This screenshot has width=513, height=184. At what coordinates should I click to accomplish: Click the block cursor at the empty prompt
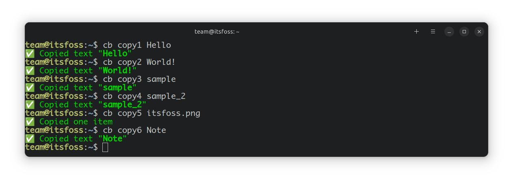click(105, 147)
